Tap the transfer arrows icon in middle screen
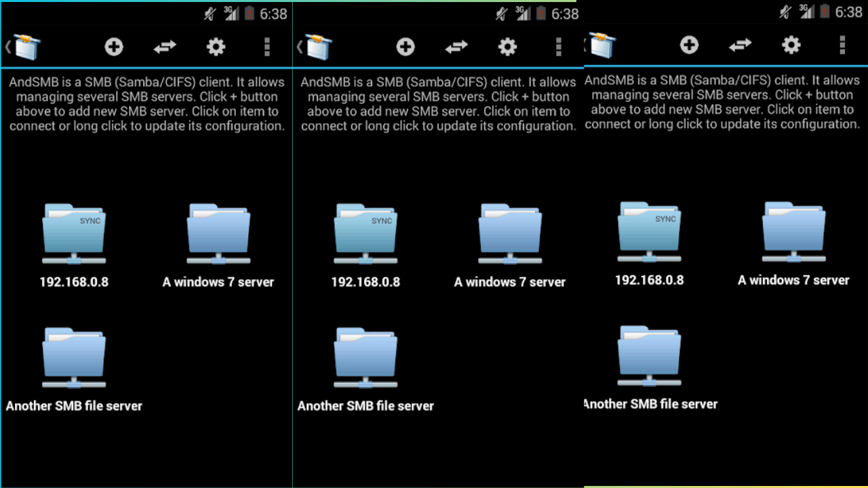The width and height of the screenshot is (868, 488). [456, 46]
